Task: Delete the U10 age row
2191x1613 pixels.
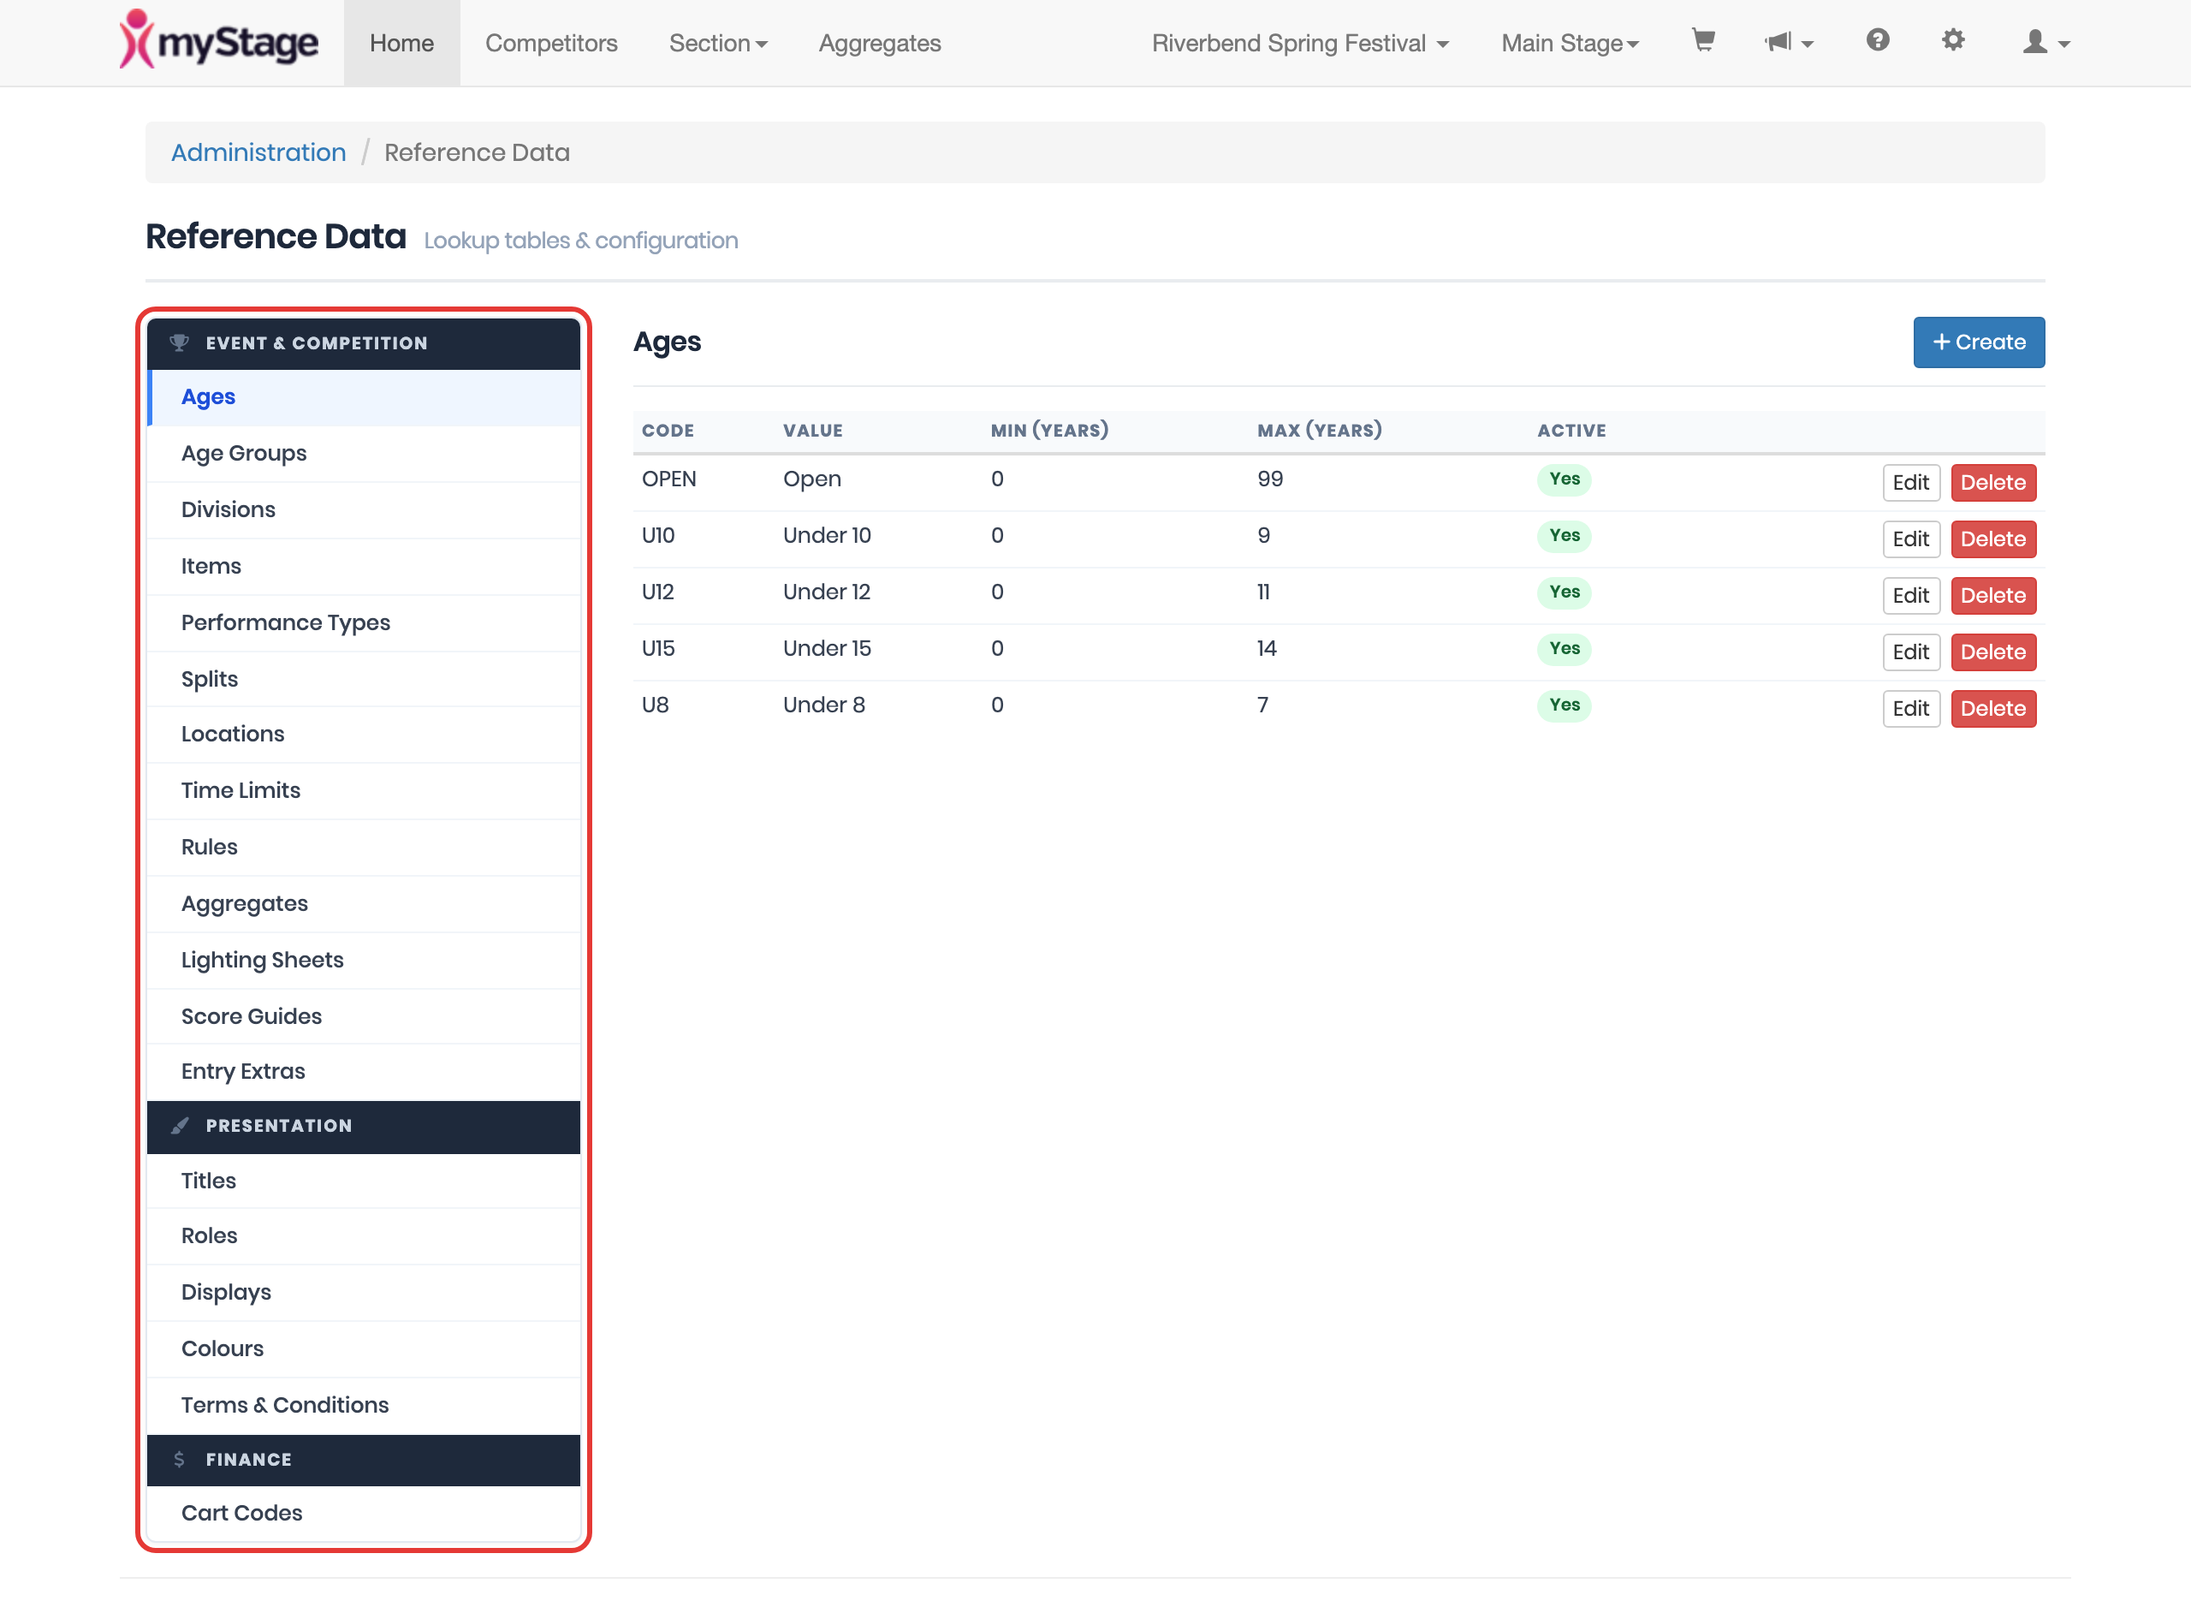Action: tap(1993, 539)
